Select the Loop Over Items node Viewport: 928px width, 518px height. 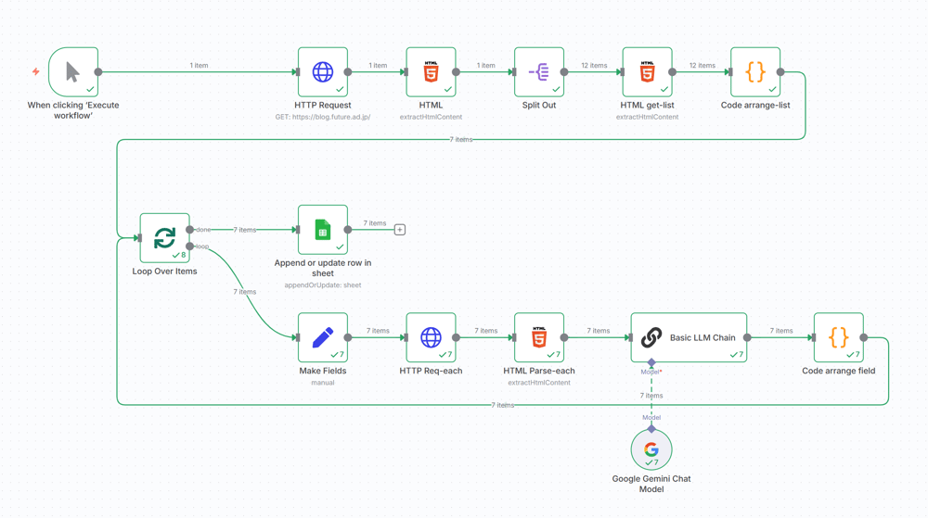pos(164,238)
